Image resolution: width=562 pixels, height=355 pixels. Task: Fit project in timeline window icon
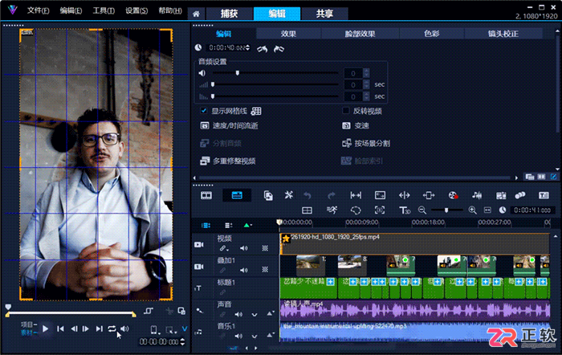click(487, 210)
